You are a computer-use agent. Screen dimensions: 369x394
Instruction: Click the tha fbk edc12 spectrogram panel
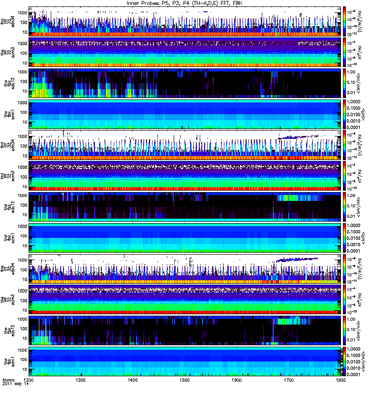pos(185,83)
